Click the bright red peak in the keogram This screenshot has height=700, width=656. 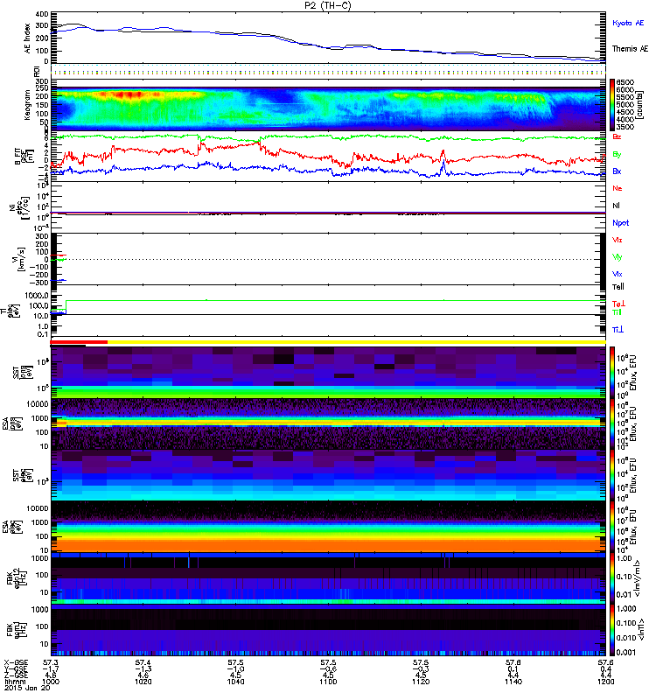tap(122, 94)
